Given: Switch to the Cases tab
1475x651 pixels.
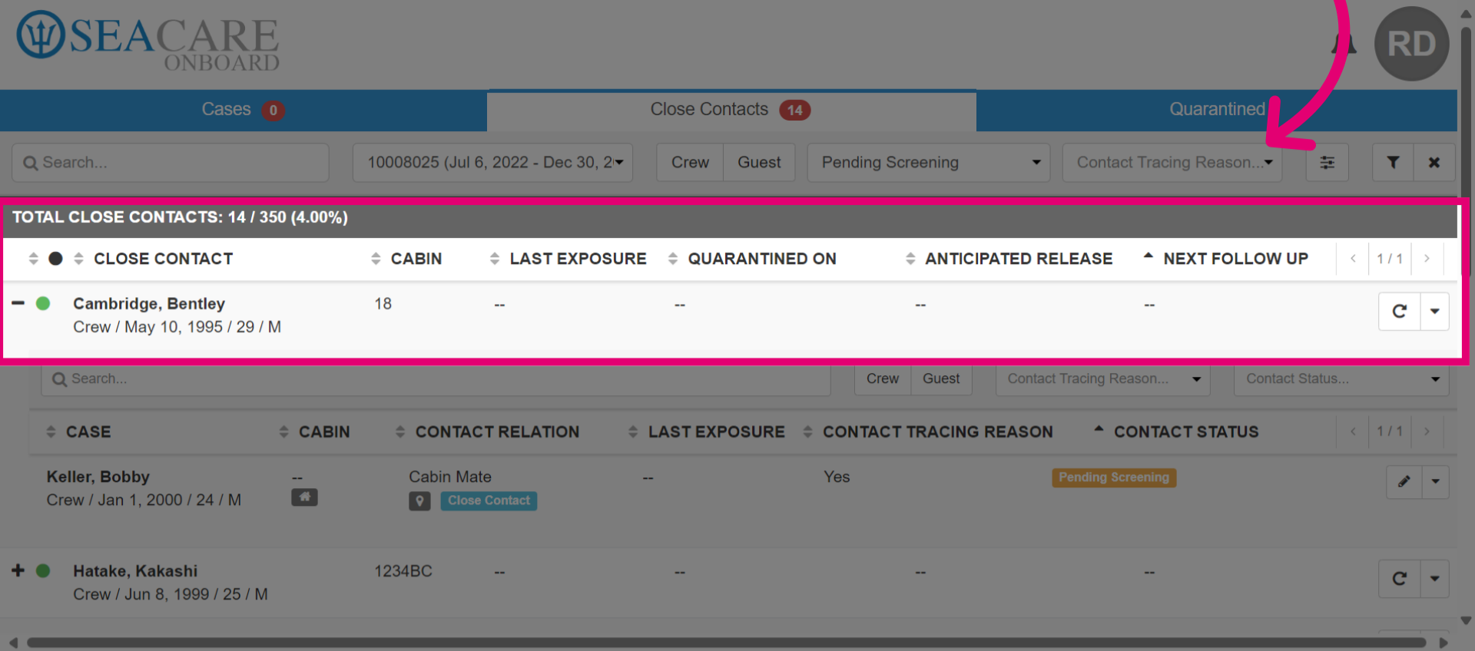Looking at the screenshot, I should (x=243, y=110).
